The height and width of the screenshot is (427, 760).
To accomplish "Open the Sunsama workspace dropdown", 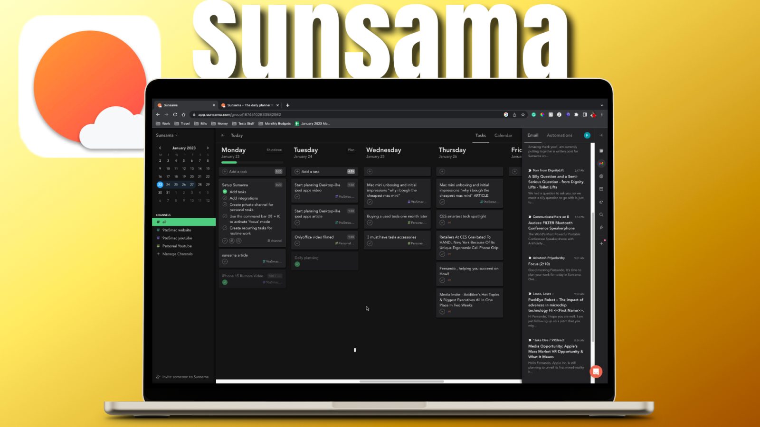I will pos(166,135).
